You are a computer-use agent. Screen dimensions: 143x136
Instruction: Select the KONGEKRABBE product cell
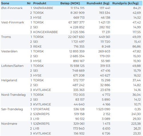click(45, 32)
